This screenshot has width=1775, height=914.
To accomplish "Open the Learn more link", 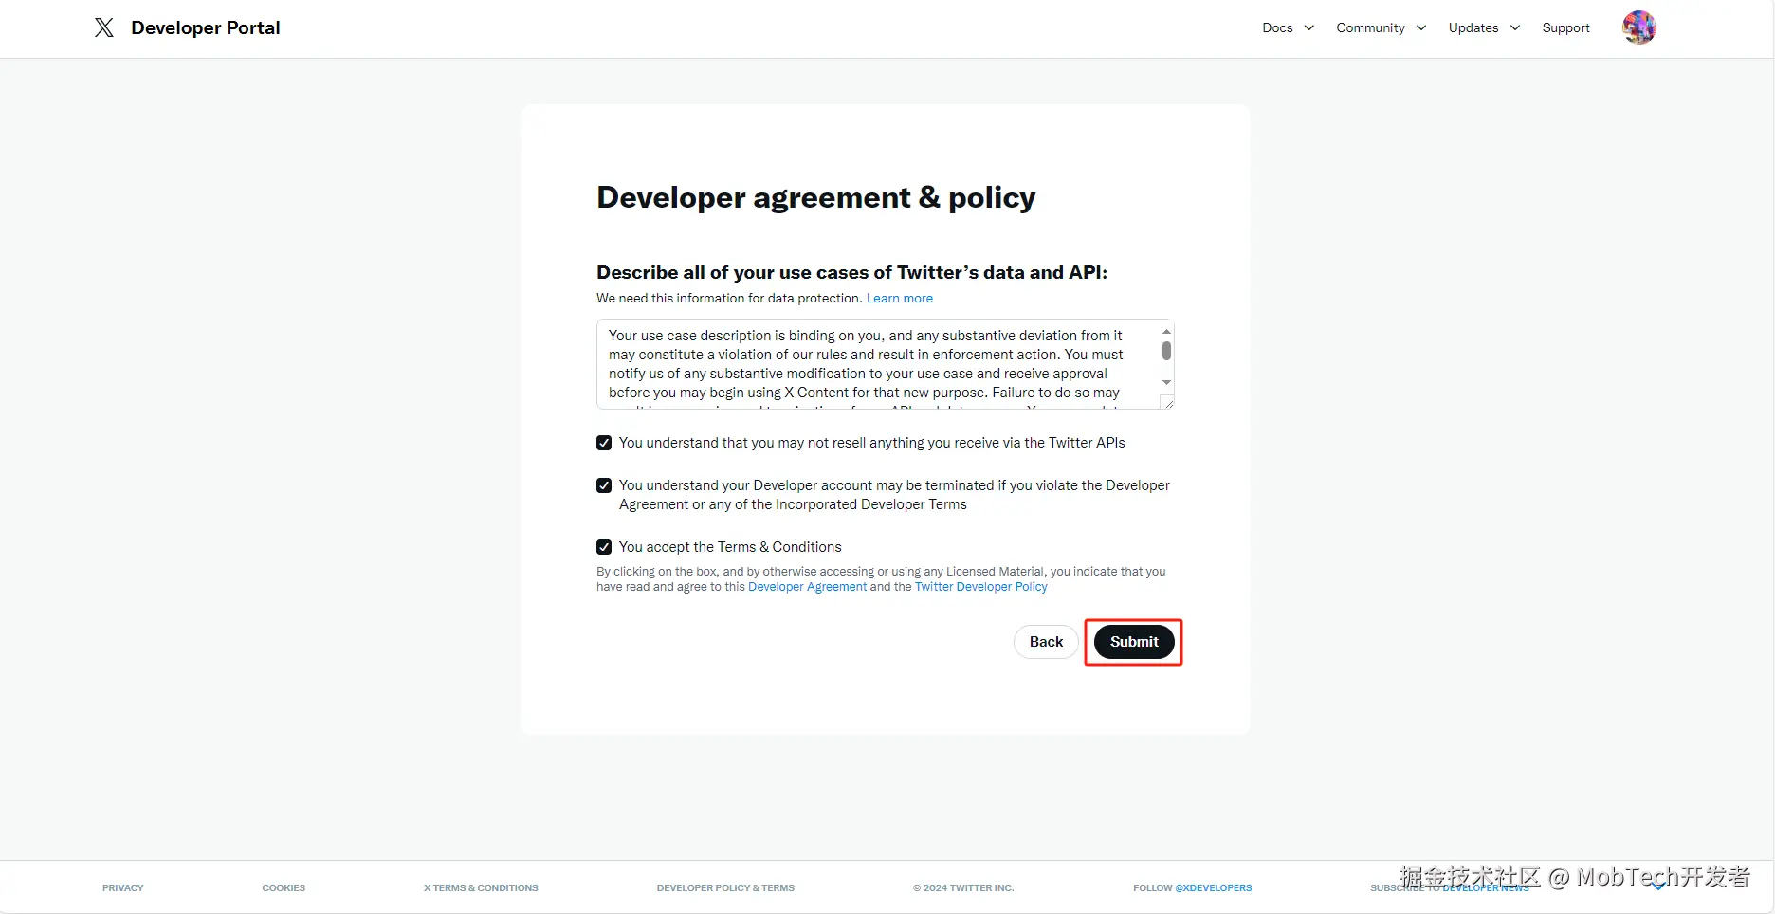I will 900,298.
